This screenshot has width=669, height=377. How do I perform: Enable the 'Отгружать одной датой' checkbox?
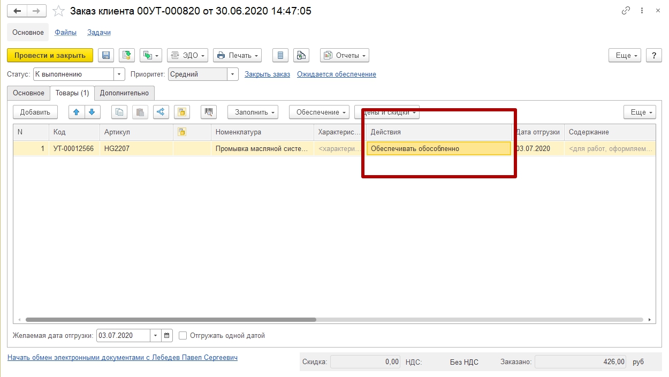pos(183,336)
